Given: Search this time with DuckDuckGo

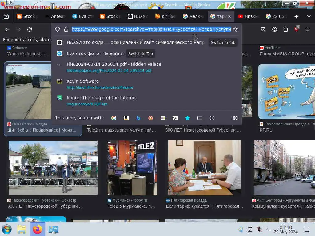Looking at the screenshot, I should tap(150, 118).
